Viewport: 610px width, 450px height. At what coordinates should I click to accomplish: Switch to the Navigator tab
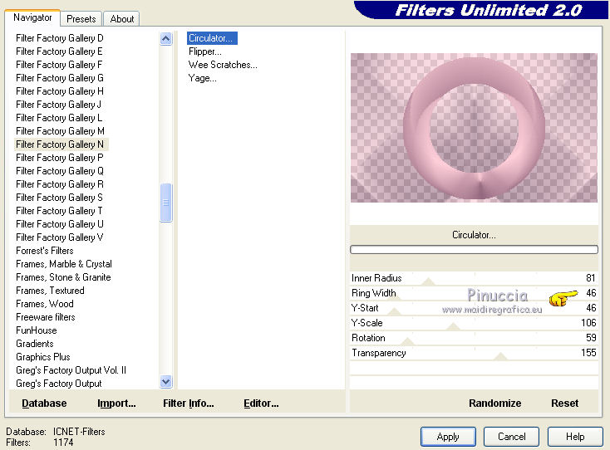coord(32,17)
